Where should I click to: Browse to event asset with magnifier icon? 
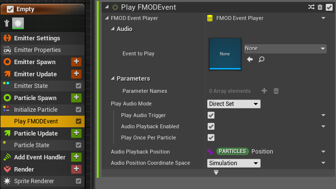pyautogui.click(x=262, y=59)
